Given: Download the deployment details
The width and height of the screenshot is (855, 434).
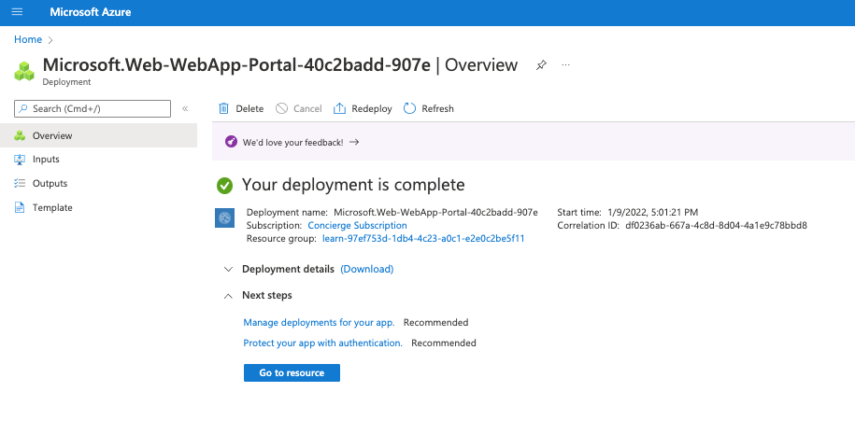Looking at the screenshot, I should (367, 270).
